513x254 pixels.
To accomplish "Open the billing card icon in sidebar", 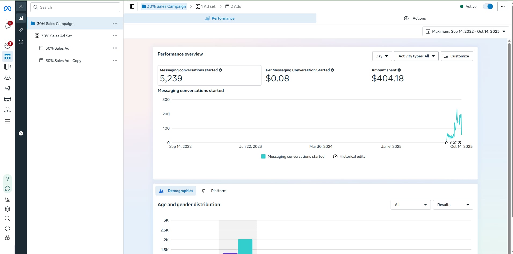I will point(8,99).
